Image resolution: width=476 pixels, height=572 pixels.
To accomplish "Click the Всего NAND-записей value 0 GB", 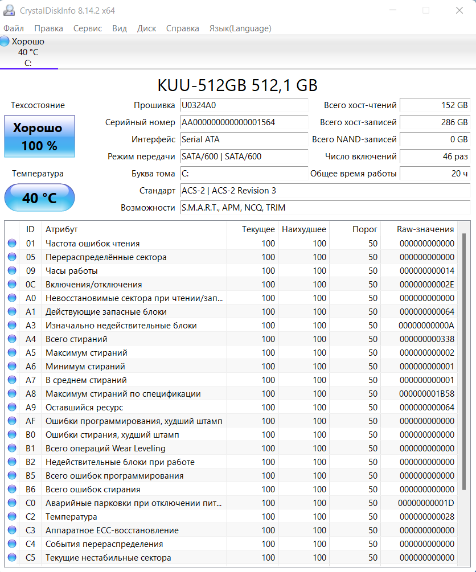I will pyautogui.click(x=435, y=139).
